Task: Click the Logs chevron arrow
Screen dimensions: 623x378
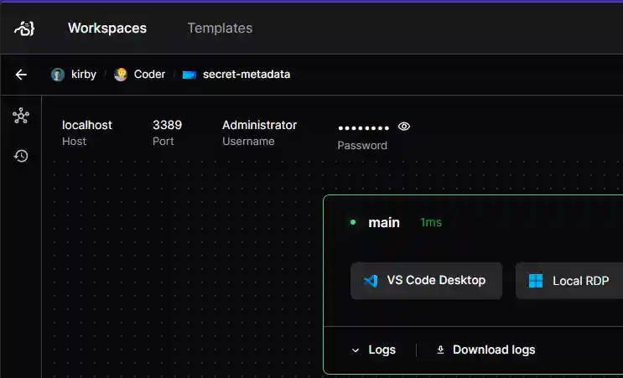Action: pyautogui.click(x=356, y=350)
